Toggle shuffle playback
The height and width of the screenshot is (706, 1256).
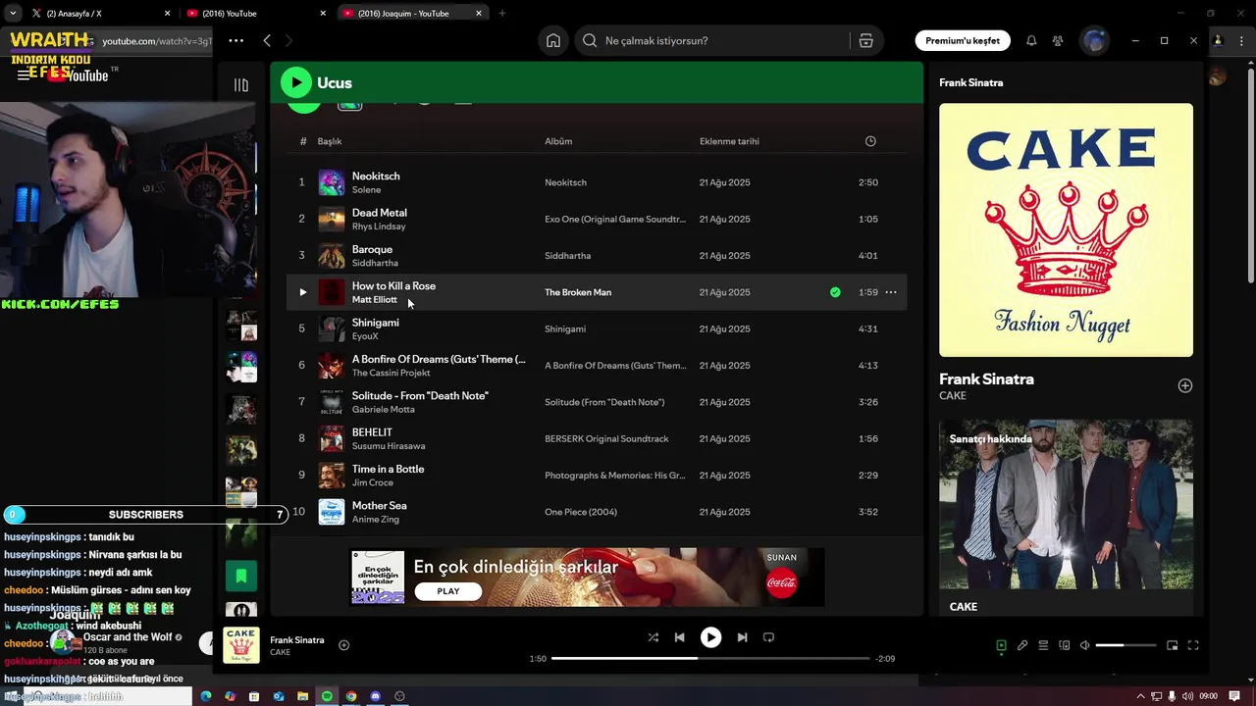pos(653,637)
